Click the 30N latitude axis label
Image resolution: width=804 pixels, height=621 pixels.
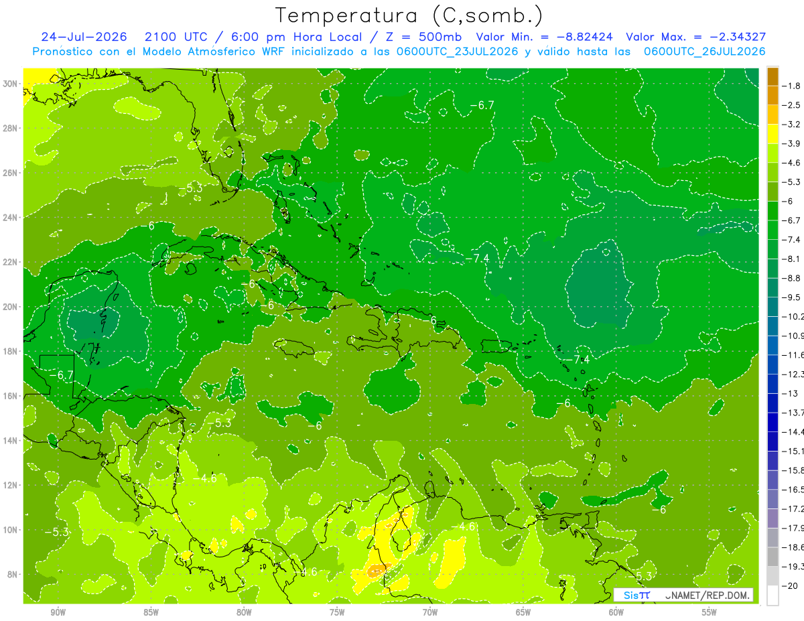click(x=11, y=84)
